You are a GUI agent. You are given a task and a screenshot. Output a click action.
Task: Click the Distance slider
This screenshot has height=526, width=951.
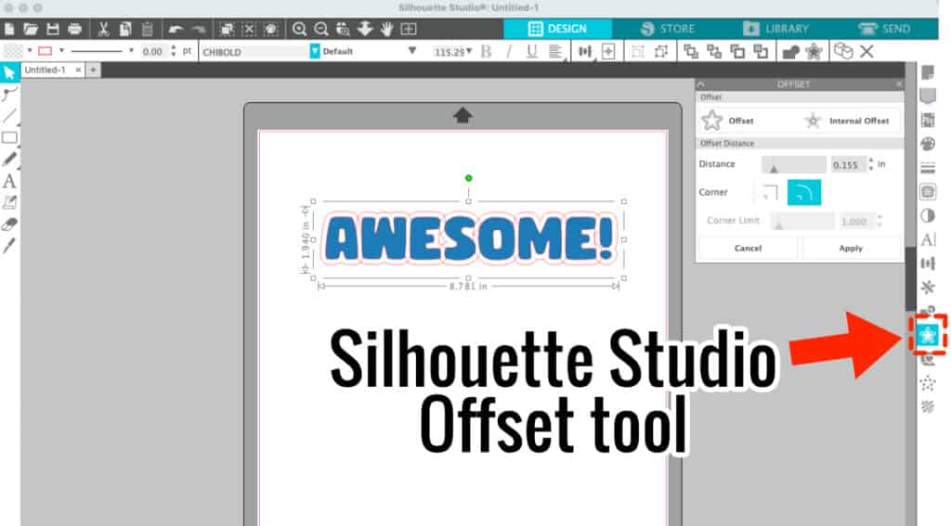(x=793, y=165)
